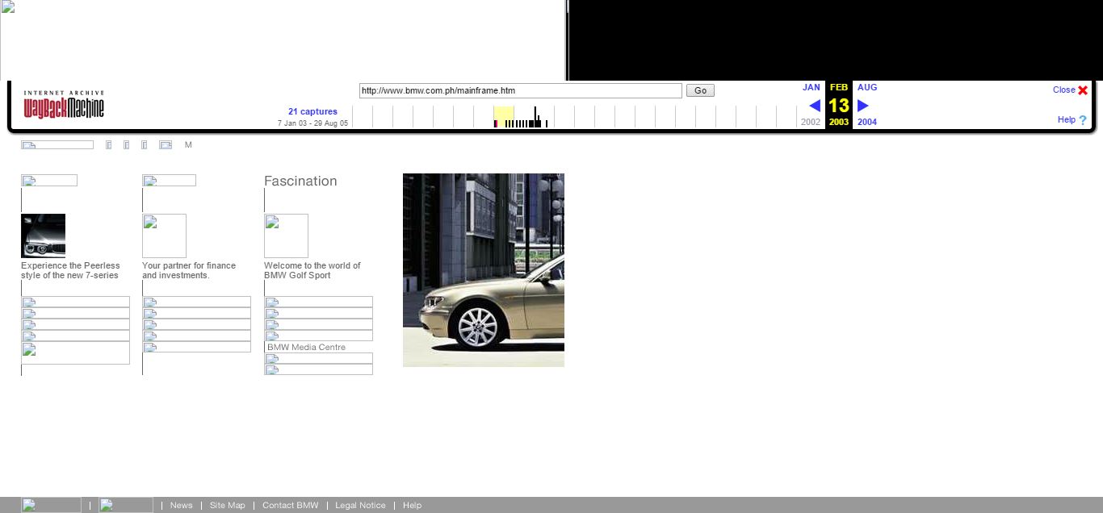The image size is (1103, 513).
Task: Click the Wayback Machine logo
Action: pyautogui.click(x=64, y=105)
